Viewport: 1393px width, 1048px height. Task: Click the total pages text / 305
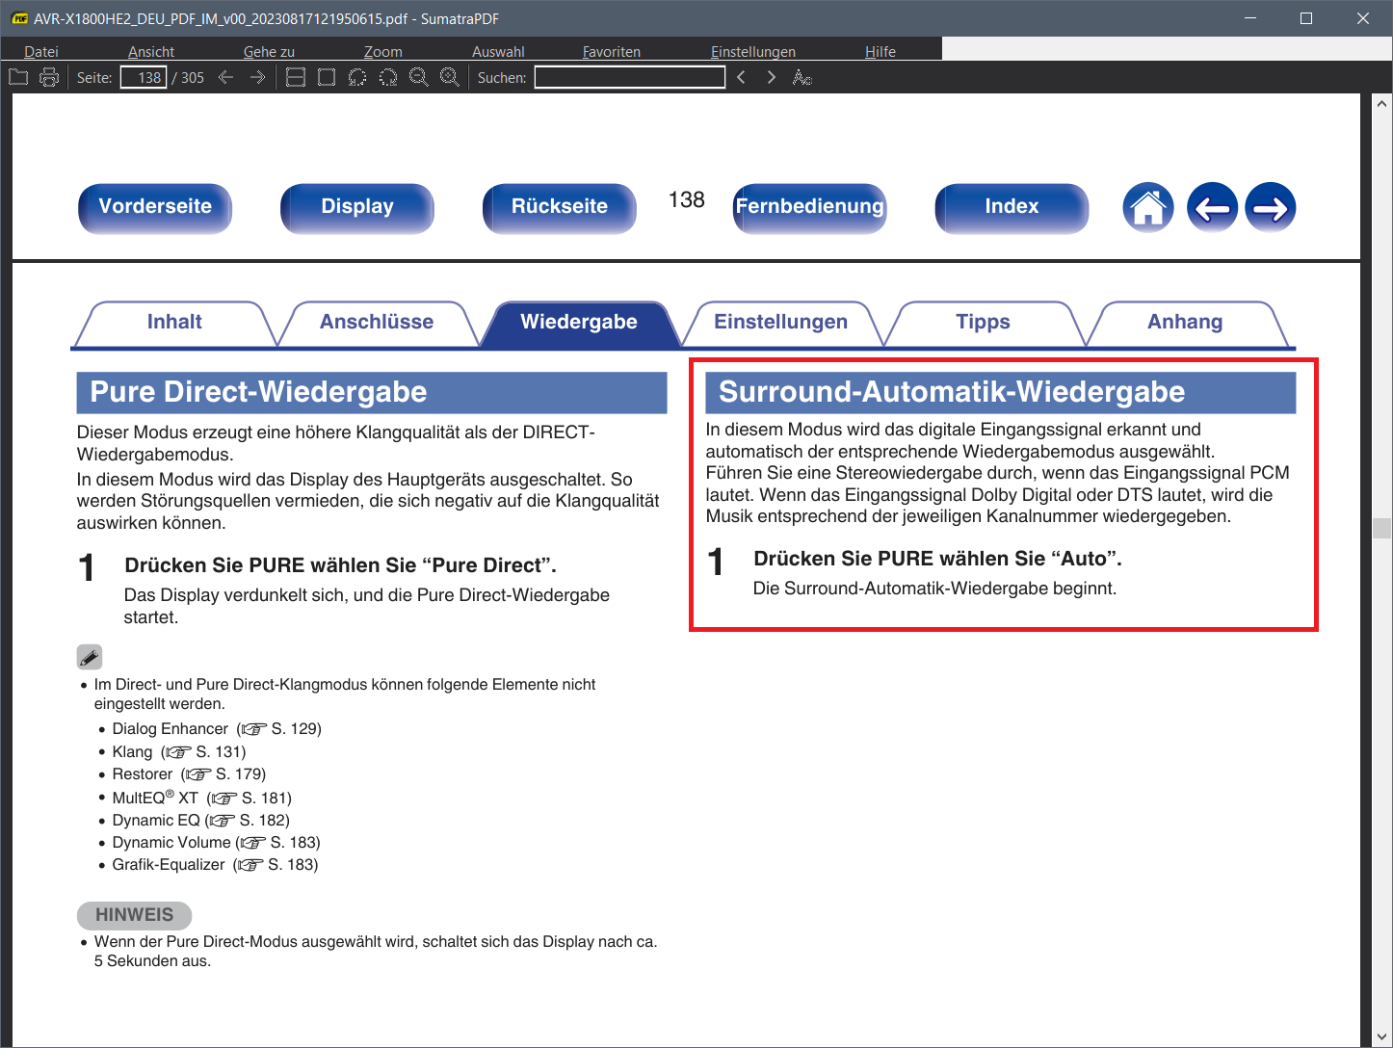coord(188,77)
